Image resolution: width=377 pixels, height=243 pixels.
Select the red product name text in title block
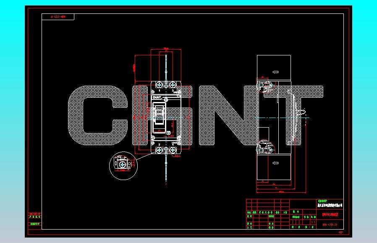[330, 214]
